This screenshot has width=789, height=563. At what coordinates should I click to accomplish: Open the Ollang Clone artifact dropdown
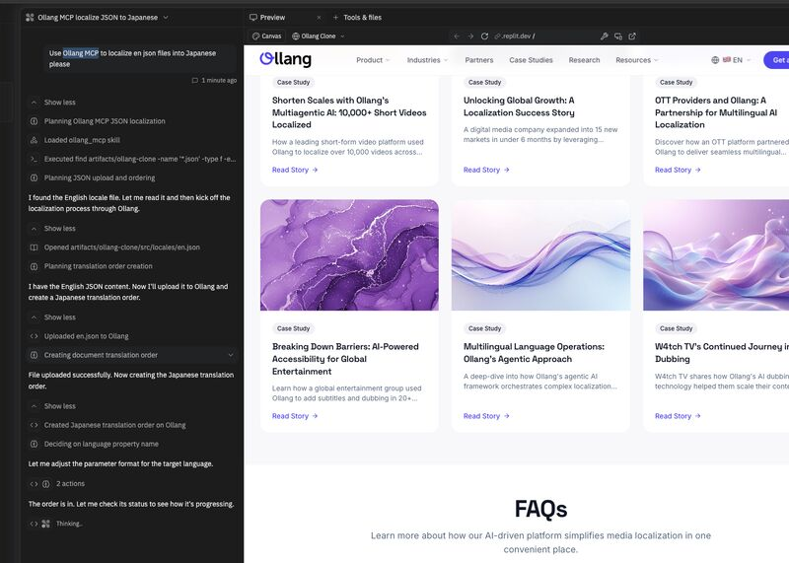tap(319, 36)
